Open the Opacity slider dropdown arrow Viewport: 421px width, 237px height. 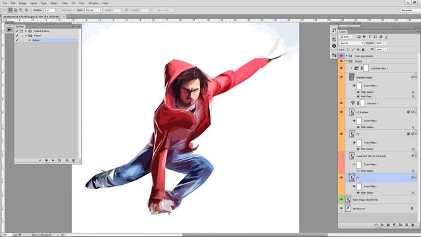[x=385, y=43]
